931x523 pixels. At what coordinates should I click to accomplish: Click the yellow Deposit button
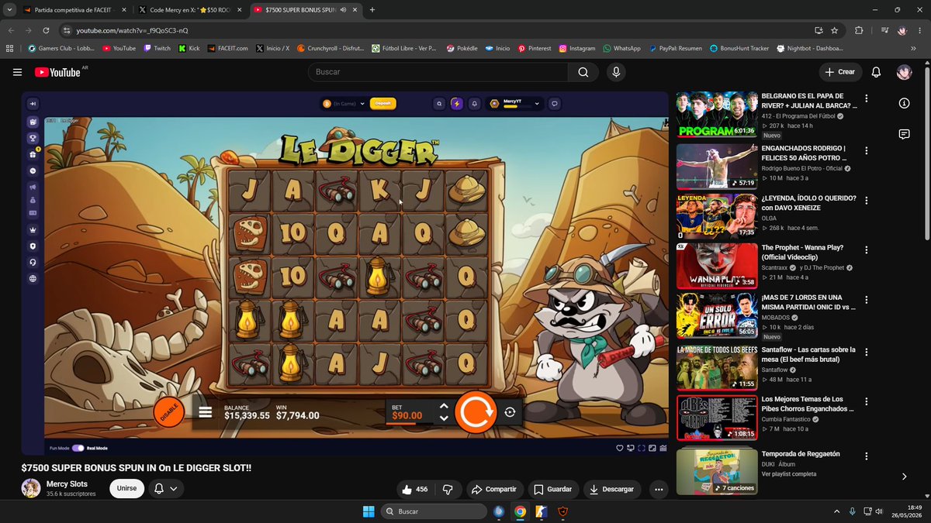tap(382, 103)
